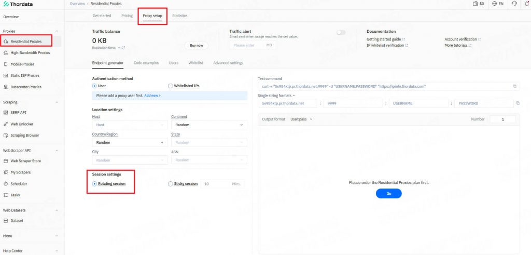Open the notifications bell
Viewport: 531px width, 255px height.
tap(526, 4)
